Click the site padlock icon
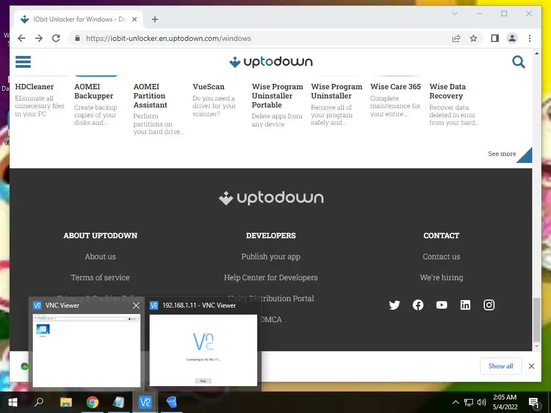The width and height of the screenshot is (551, 413). [x=77, y=38]
